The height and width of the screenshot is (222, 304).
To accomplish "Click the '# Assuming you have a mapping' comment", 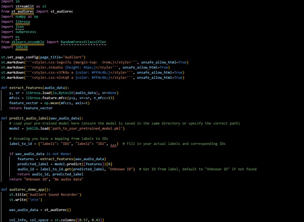I will click(59, 139).
